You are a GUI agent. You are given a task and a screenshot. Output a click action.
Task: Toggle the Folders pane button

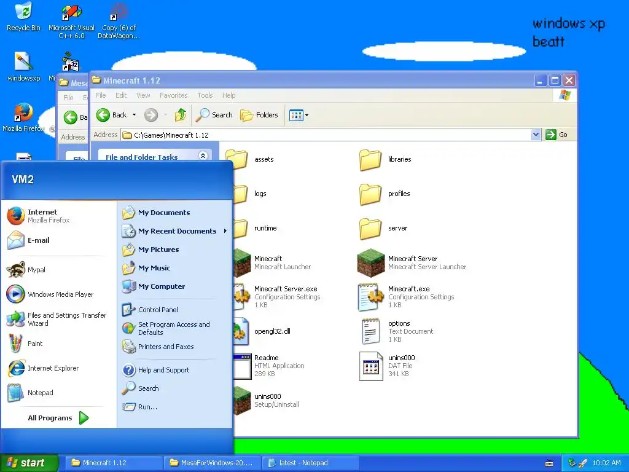coord(259,115)
